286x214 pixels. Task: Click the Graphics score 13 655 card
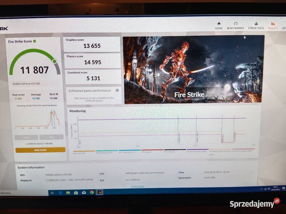pos(92,44)
